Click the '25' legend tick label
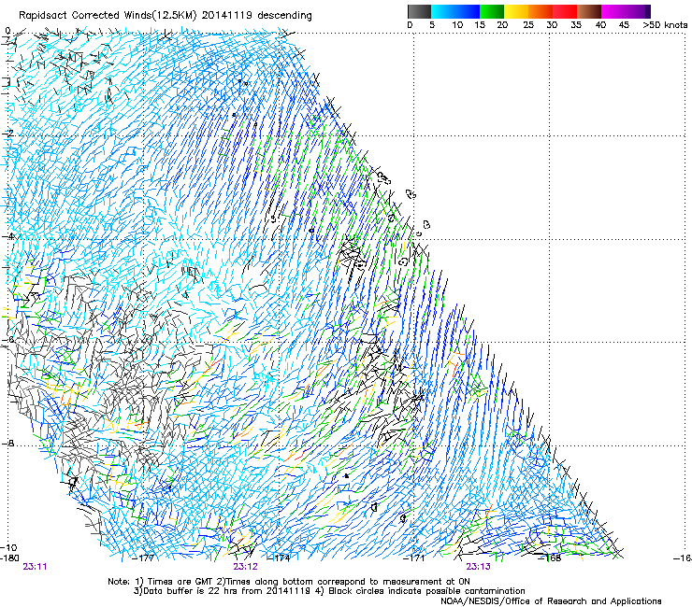The image size is (692, 607). point(528,25)
